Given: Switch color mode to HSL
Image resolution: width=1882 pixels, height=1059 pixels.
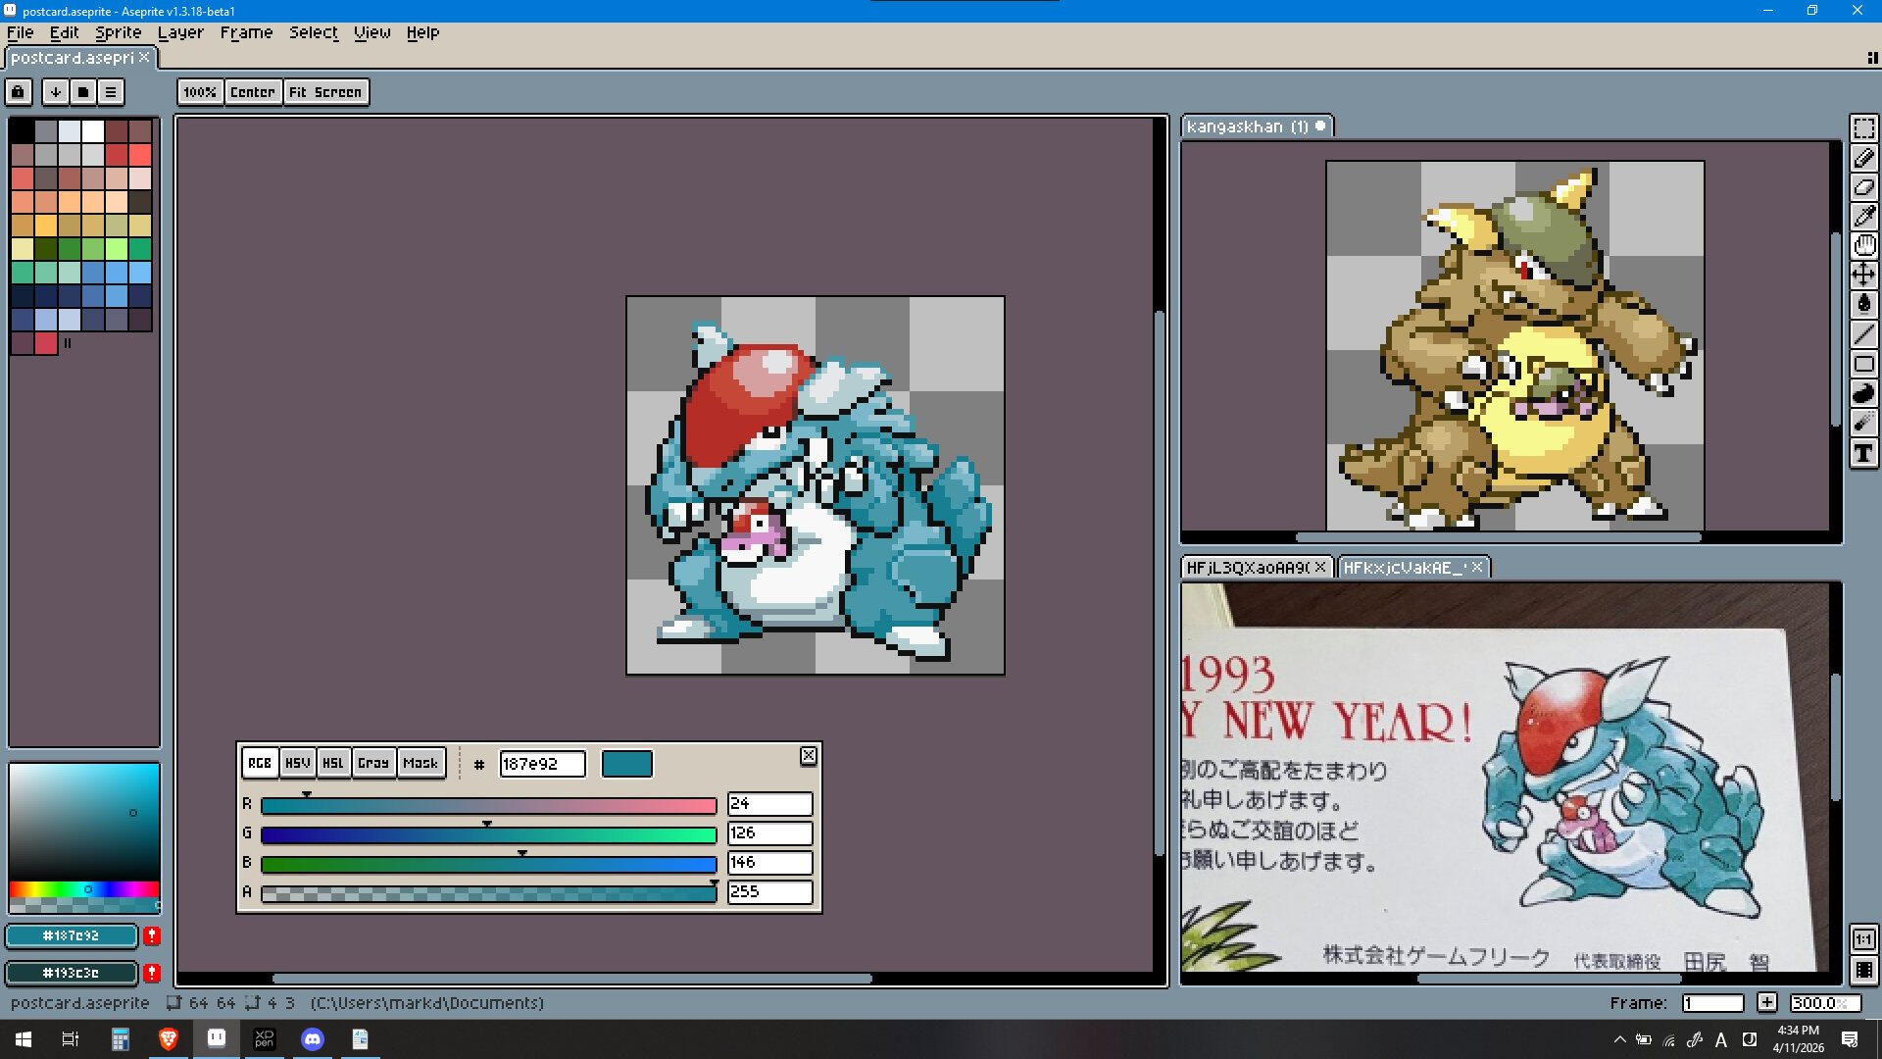Looking at the screenshot, I should click(333, 763).
